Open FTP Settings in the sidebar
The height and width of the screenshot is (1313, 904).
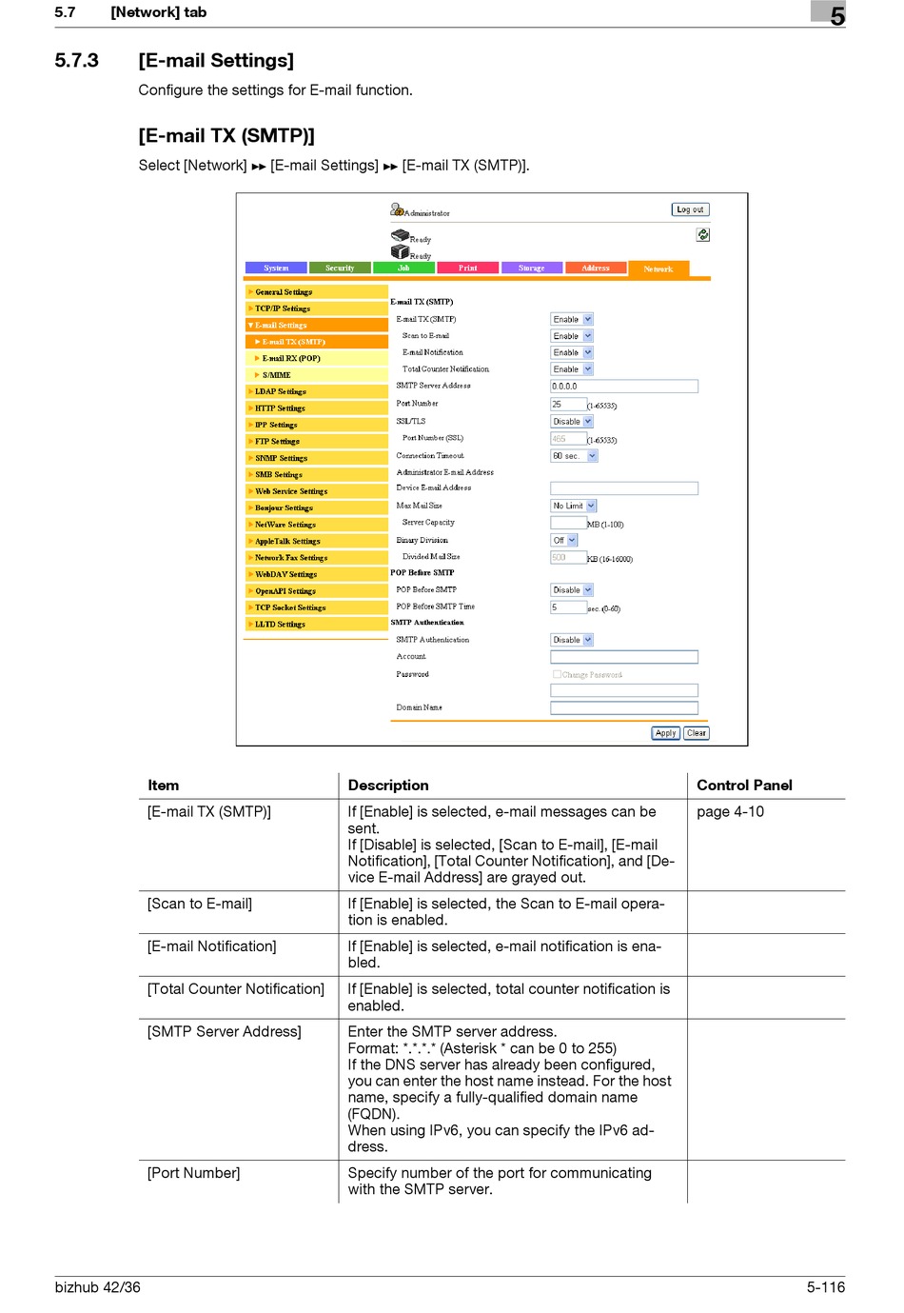click(316, 442)
